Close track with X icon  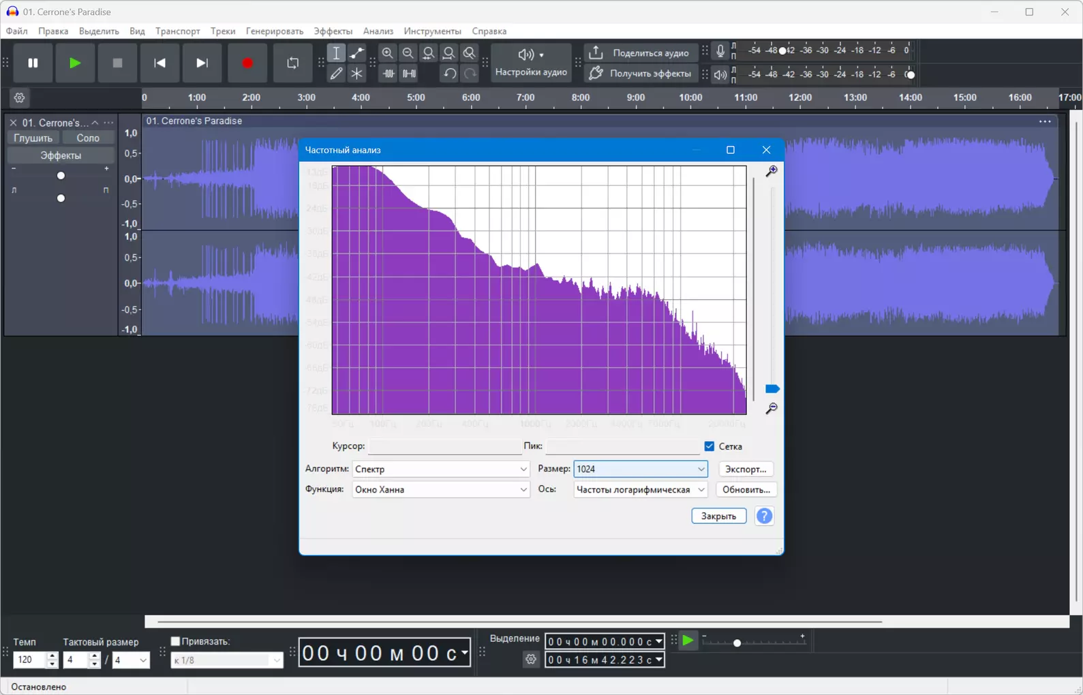[x=13, y=123]
